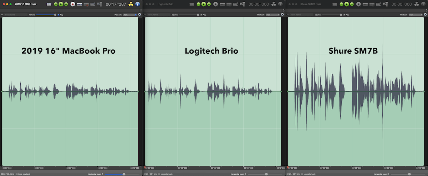Screen dimensions: 428x176
Task: Rewind in the Logitech Brio window
Action: 198,4
